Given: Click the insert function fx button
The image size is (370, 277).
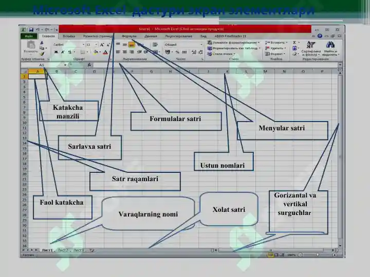Looking at the screenshot, I should pos(89,65).
